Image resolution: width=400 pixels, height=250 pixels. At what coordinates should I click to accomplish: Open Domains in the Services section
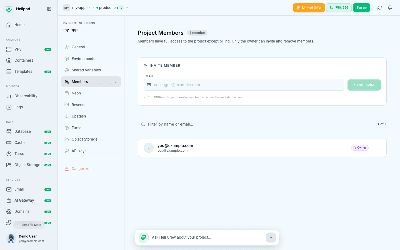(x=29, y=211)
